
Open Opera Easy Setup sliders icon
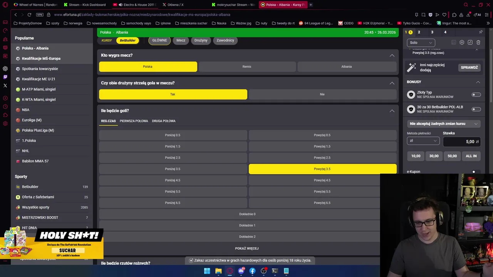[x=486, y=15]
